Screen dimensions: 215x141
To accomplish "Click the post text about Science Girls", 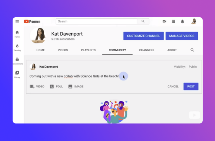I will pos(74,76).
